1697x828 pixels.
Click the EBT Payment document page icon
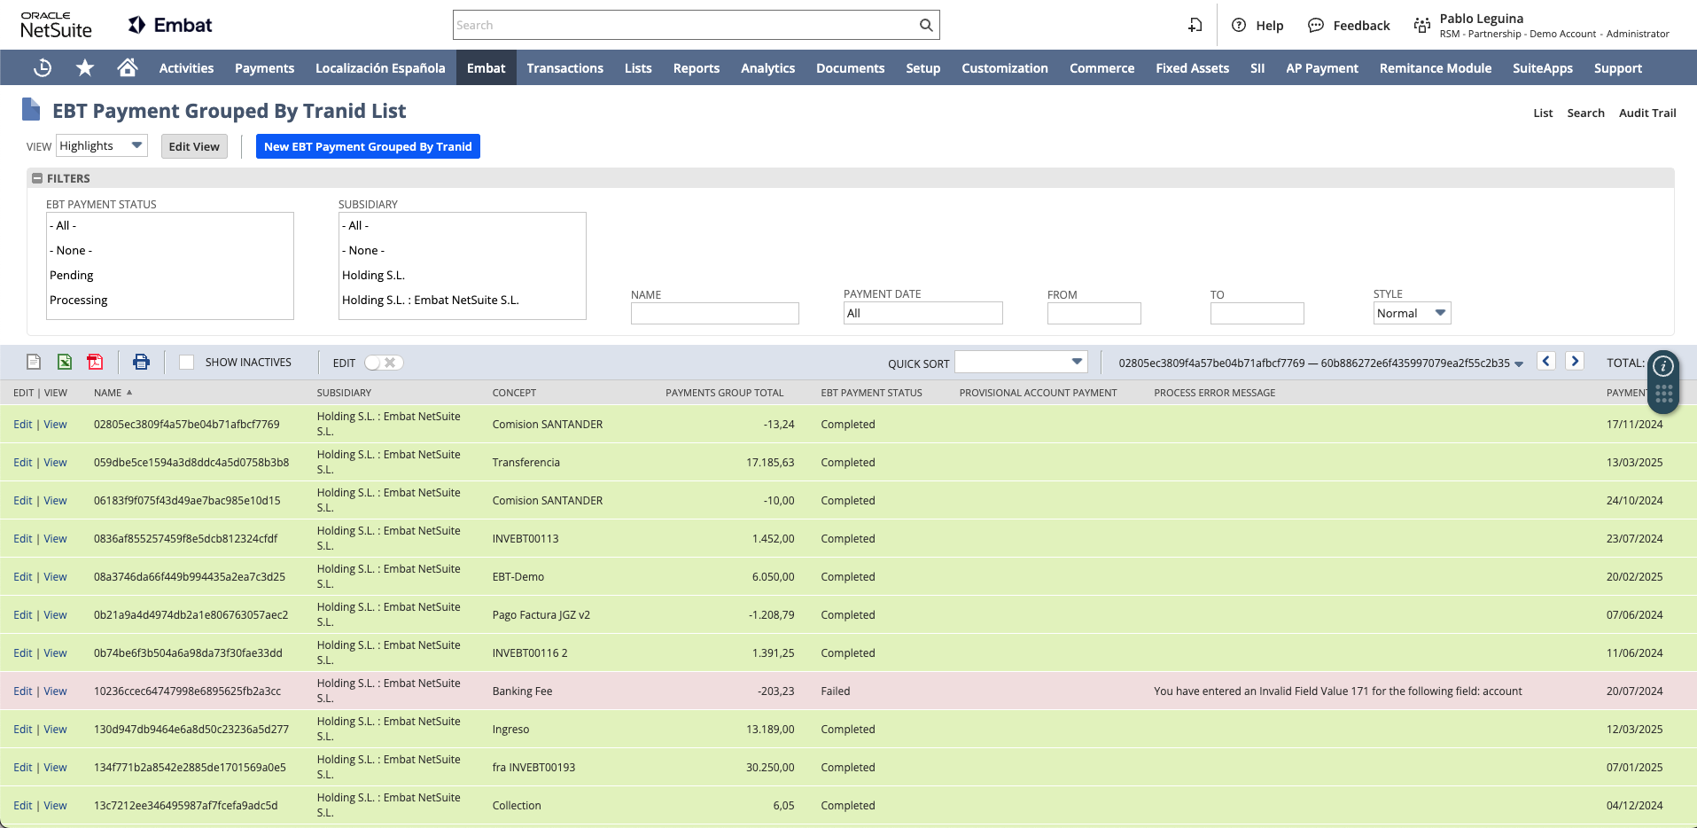point(31,110)
